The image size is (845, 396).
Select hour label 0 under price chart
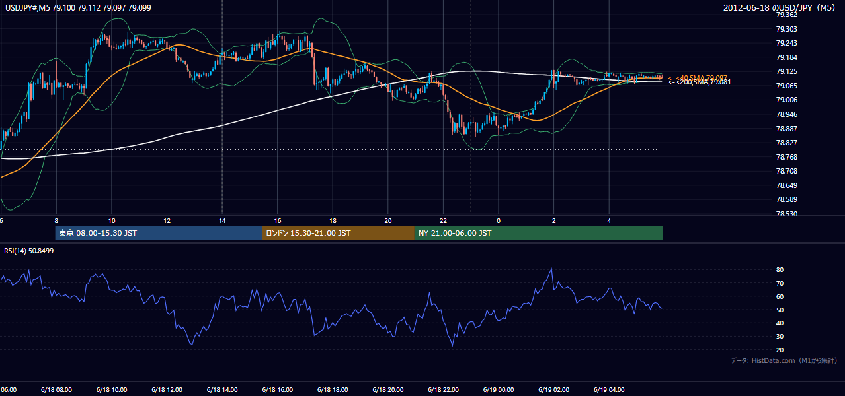pos(499,221)
